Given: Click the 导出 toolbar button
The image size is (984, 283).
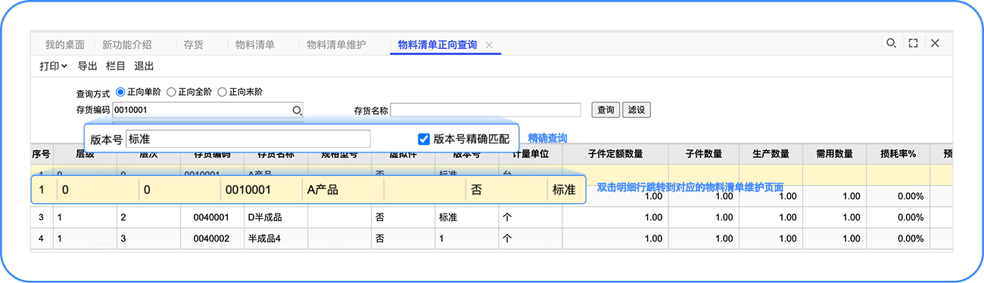Looking at the screenshot, I should [x=88, y=66].
